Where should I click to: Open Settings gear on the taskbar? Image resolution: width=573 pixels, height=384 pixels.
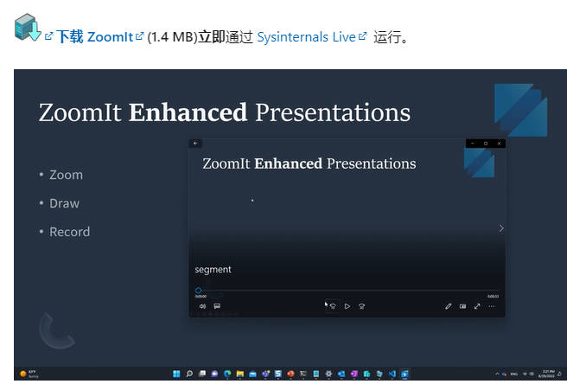click(x=328, y=374)
